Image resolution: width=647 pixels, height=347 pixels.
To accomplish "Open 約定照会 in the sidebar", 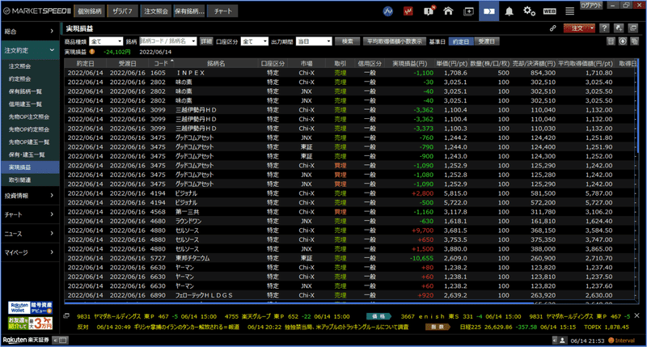I will 30,78.
